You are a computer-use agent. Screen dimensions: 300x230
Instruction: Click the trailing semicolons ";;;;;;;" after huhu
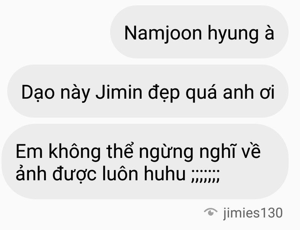pos(205,176)
